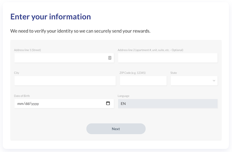Click the mm/dd/yyyy date placeholder text

28,104
